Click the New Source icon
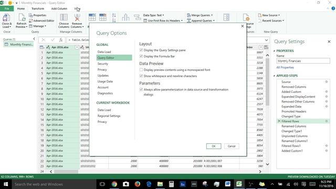The height and width of the screenshot is (189, 336). tap(260, 15)
